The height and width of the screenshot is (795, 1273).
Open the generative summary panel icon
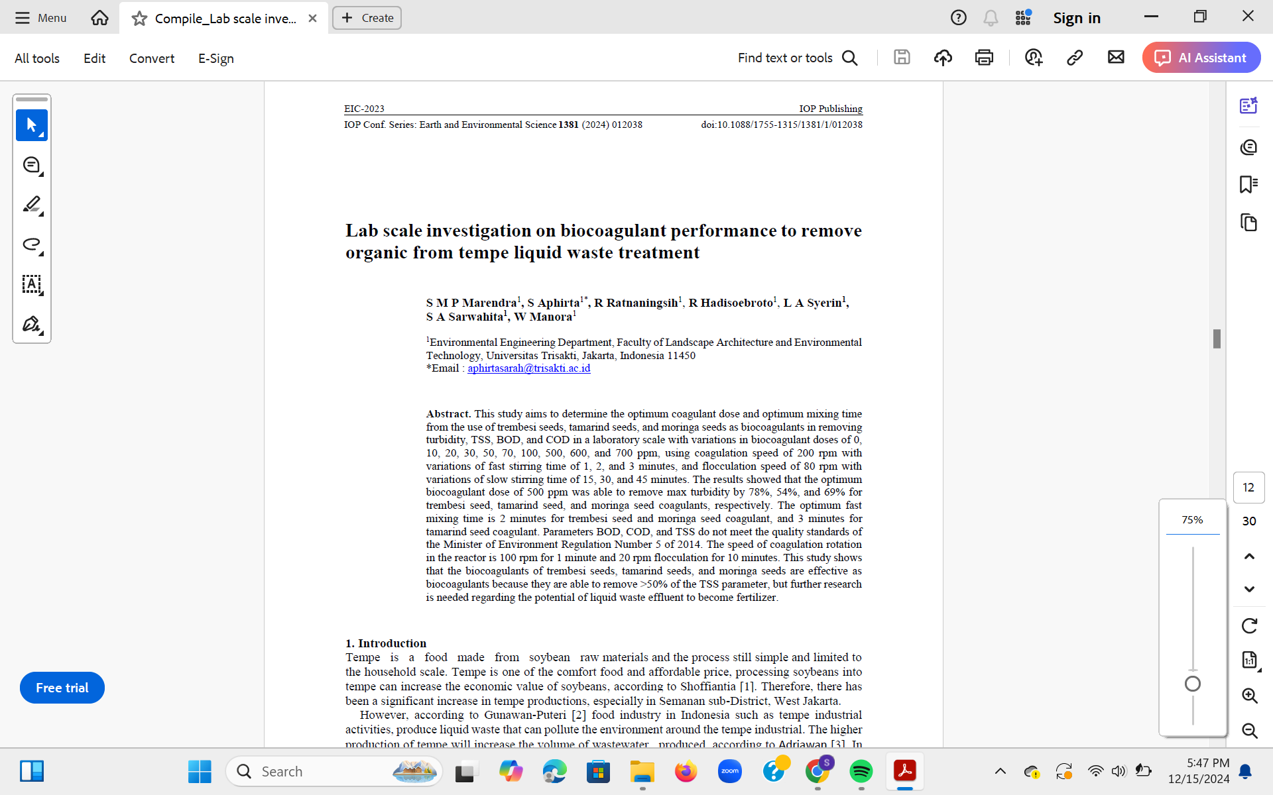coord(1248,105)
